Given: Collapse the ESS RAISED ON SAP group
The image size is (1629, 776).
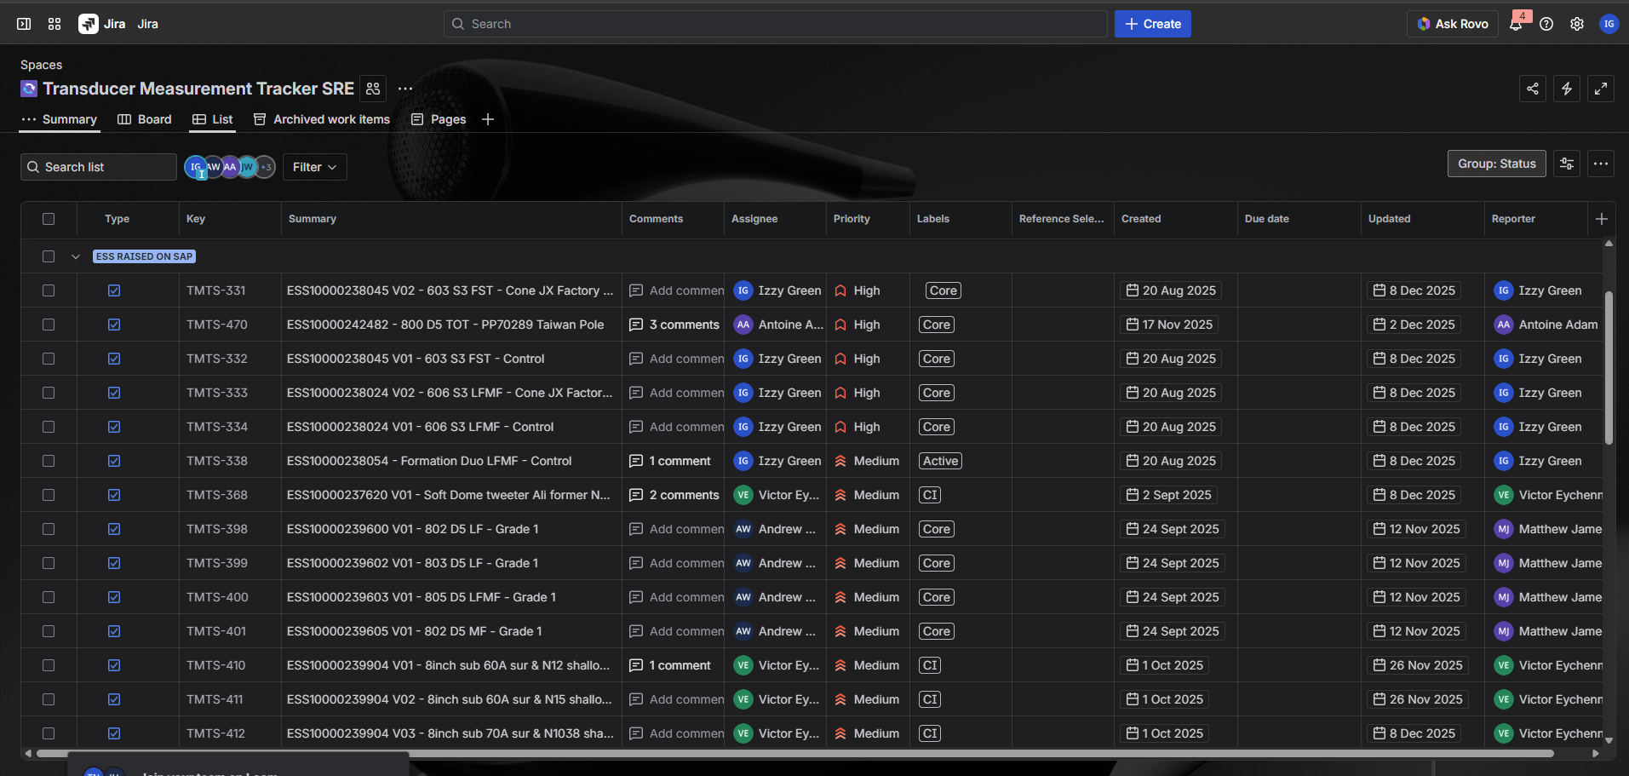Looking at the screenshot, I should click(76, 256).
